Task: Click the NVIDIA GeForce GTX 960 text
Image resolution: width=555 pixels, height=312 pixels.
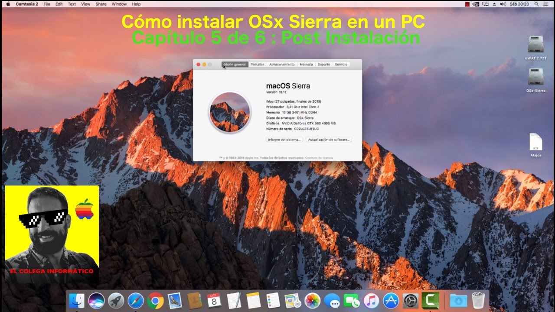Action: (309, 123)
